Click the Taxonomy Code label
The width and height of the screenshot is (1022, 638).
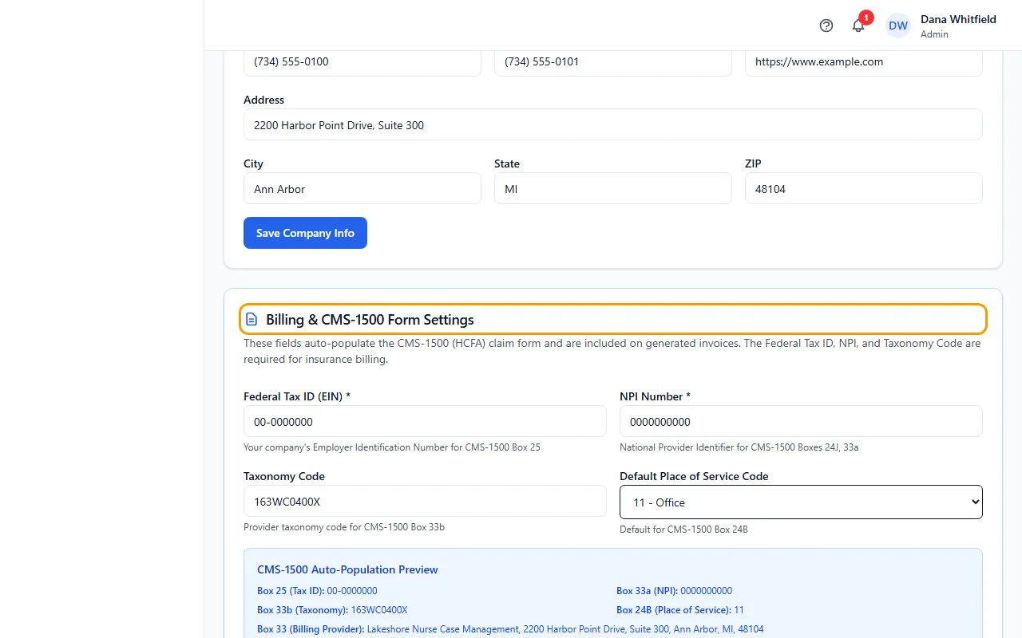coord(284,476)
